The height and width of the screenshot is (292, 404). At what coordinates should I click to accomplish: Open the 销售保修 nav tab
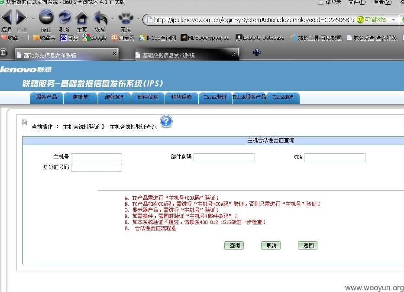(x=181, y=97)
